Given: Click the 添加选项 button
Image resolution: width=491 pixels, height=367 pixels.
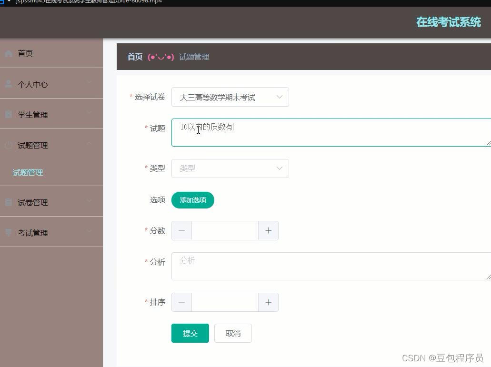Looking at the screenshot, I should pos(192,200).
